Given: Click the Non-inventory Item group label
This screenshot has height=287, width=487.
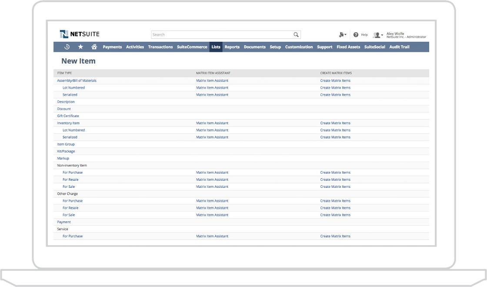Looking at the screenshot, I should click(x=72, y=166).
